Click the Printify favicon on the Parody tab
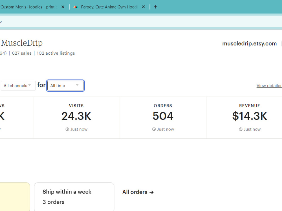Image resolution: width=282 pixels, height=211 pixels. click(76, 7)
